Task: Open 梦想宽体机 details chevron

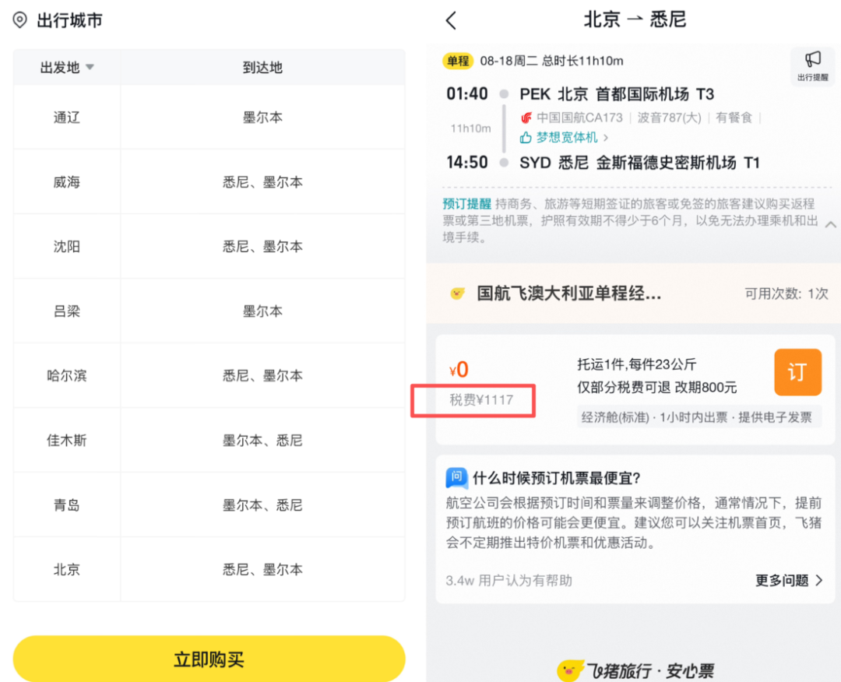Action: [606, 138]
